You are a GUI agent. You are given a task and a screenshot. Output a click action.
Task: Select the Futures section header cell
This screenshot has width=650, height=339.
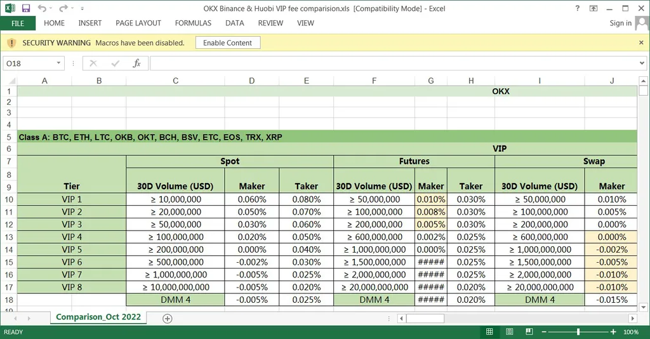[414, 161]
